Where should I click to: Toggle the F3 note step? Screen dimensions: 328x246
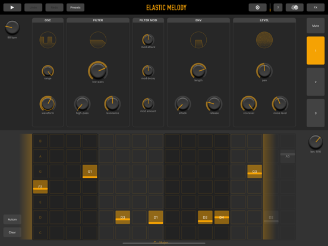tap(40, 187)
